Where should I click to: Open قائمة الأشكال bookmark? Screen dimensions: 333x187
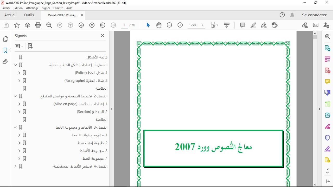[97, 57]
